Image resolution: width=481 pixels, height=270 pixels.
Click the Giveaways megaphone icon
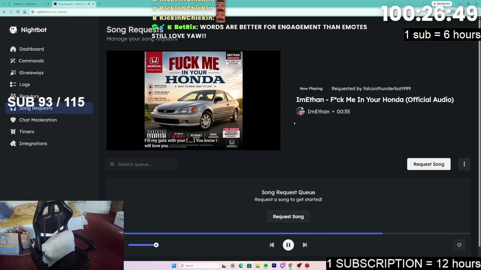click(x=13, y=73)
